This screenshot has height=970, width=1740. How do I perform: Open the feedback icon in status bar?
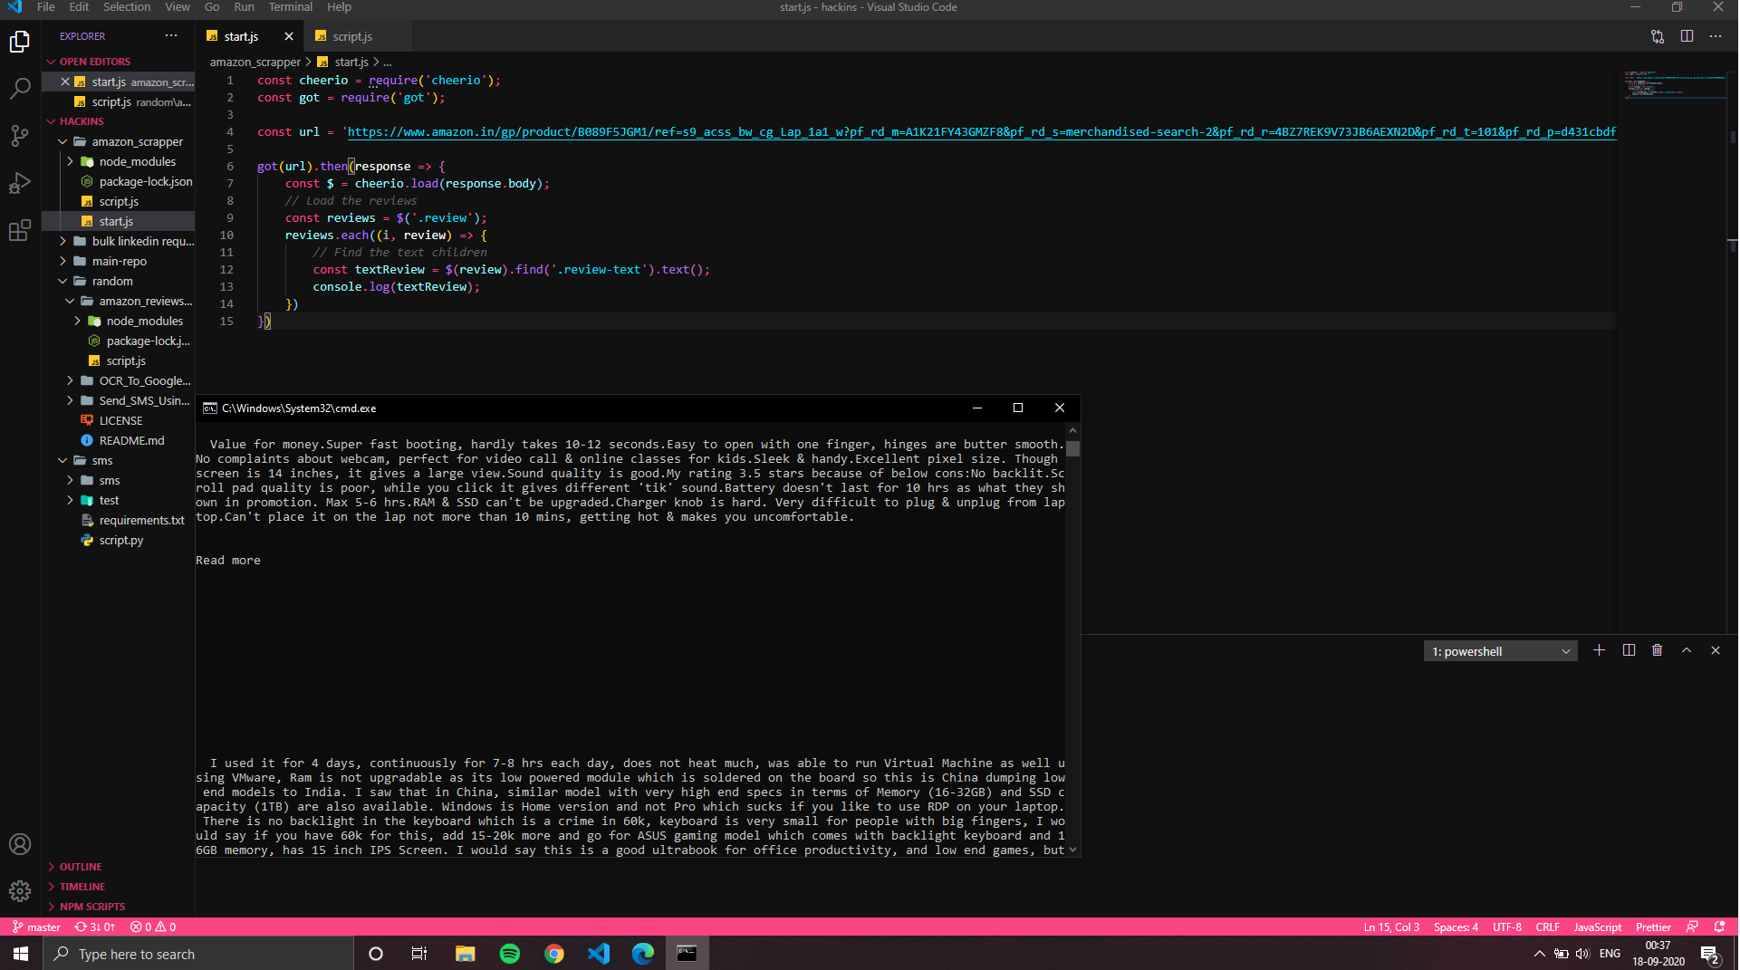pos(1692,927)
